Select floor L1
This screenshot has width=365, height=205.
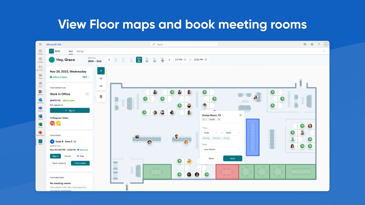tap(101, 71)
